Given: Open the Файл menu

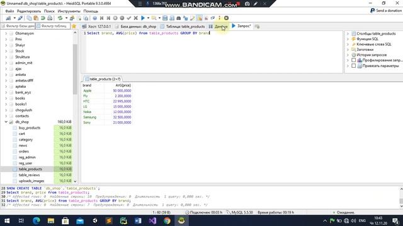Looking at the screenshot, I should (x=9, y=11).
